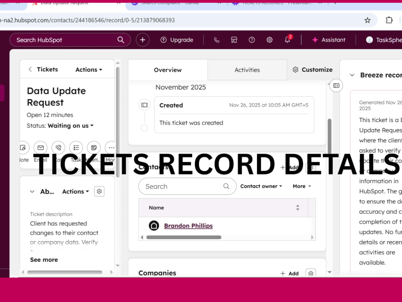Click the Search HubSpot field
402x302 pixels.
tap(70, 40)
